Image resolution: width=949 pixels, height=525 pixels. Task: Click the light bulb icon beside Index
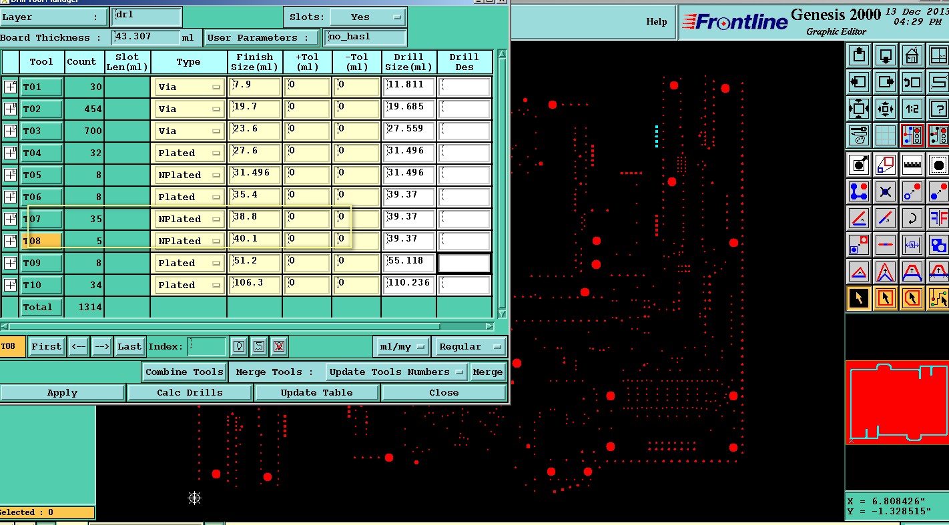click(x=238, y=346)
